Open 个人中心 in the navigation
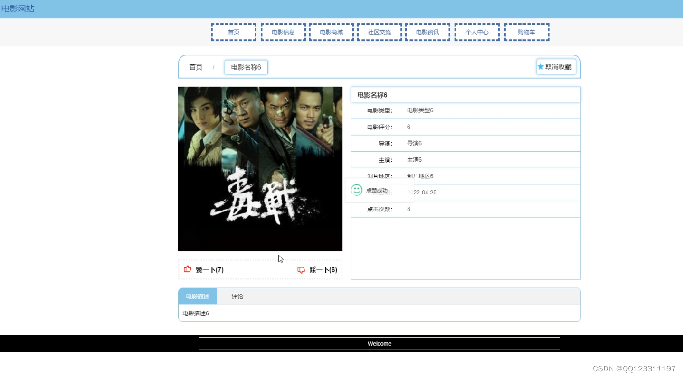683x377 pixels. (477, 32)
